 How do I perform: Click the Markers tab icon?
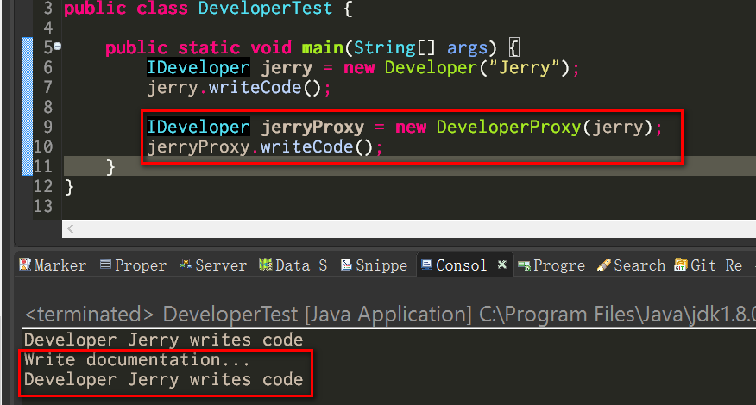click(24, 265)
